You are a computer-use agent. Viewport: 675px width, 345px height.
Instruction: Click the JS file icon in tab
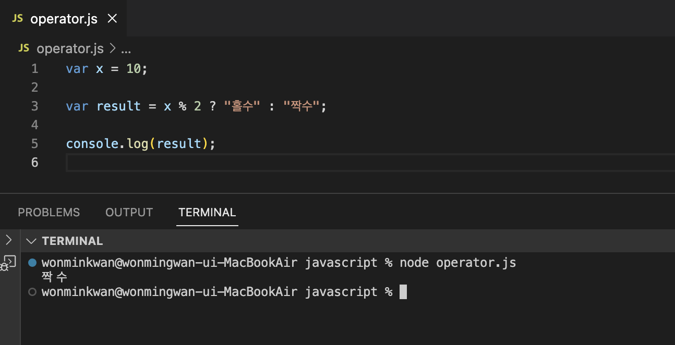click(x=18, y=18)
